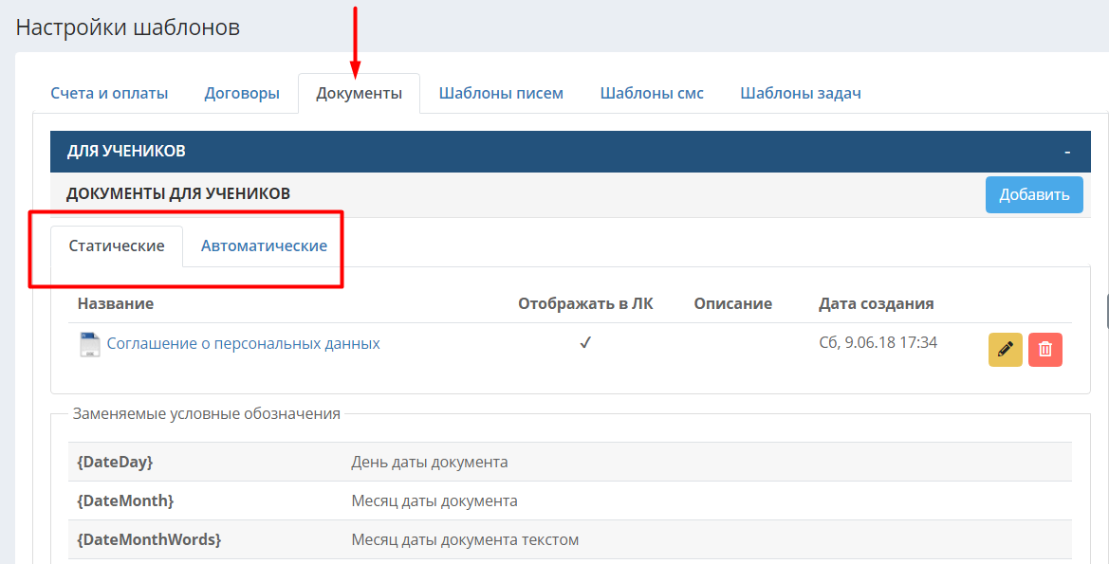Delete the personal data agreement with trash icon
The image size is (1109, 564).
(x=1044, y=349)
